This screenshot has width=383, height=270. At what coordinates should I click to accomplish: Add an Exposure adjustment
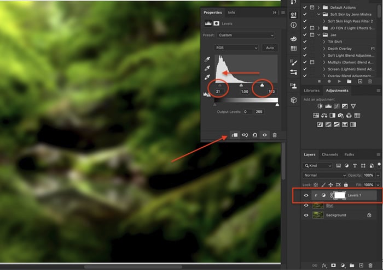[345, 106]
